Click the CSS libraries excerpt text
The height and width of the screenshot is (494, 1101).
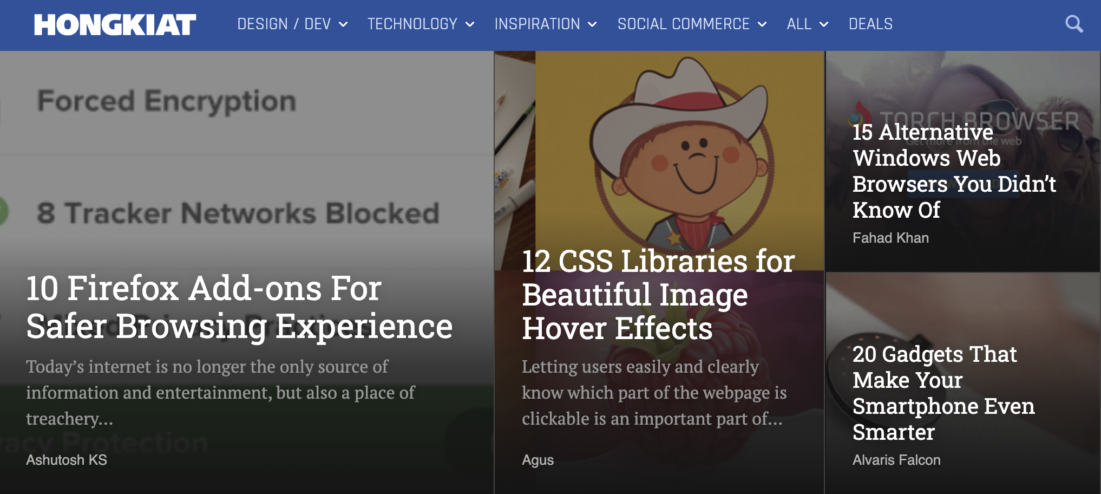(x=654, y=393)
